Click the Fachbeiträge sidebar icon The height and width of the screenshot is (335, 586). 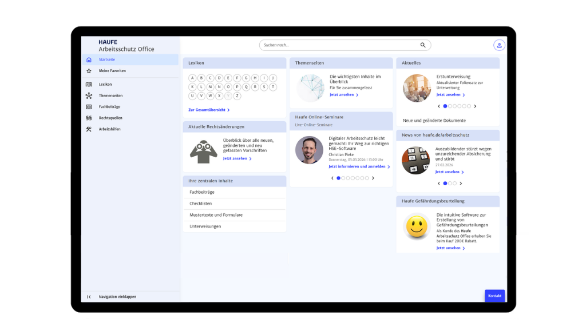[x=89, y=107]
